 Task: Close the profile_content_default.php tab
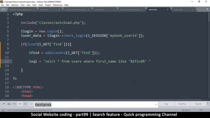click(x=89, y=10)
